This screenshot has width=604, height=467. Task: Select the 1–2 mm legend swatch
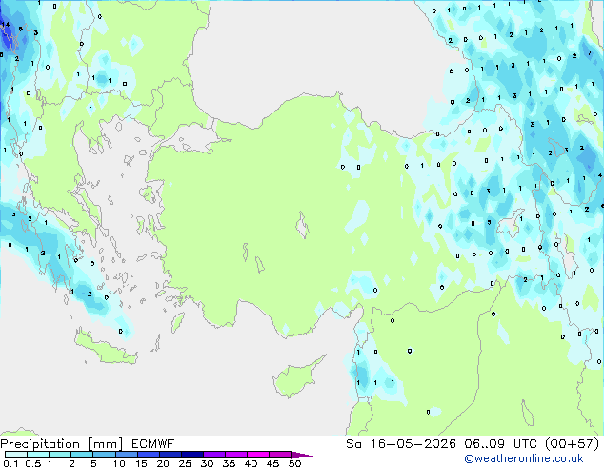[x=60, y=455]
